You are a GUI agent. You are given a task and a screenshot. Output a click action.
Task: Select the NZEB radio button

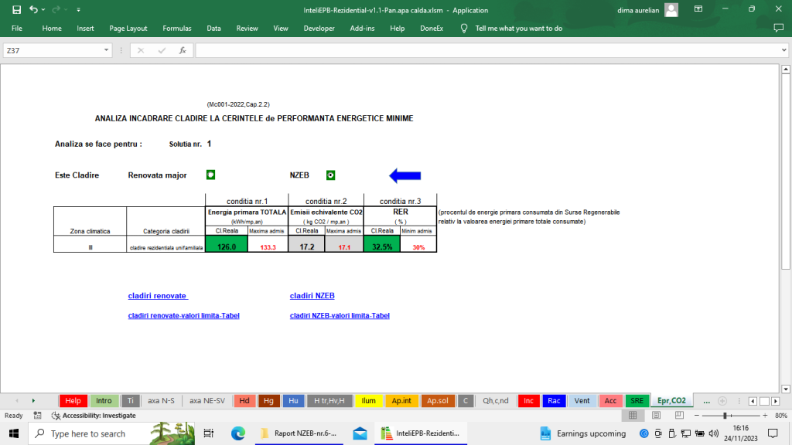331,175
